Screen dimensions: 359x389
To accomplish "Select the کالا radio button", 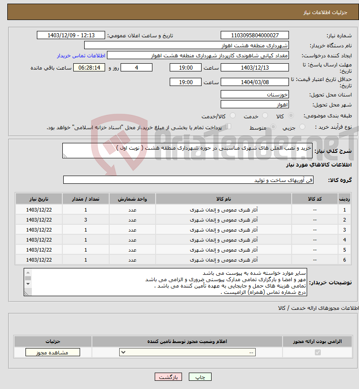I will (x=291, y=116).
